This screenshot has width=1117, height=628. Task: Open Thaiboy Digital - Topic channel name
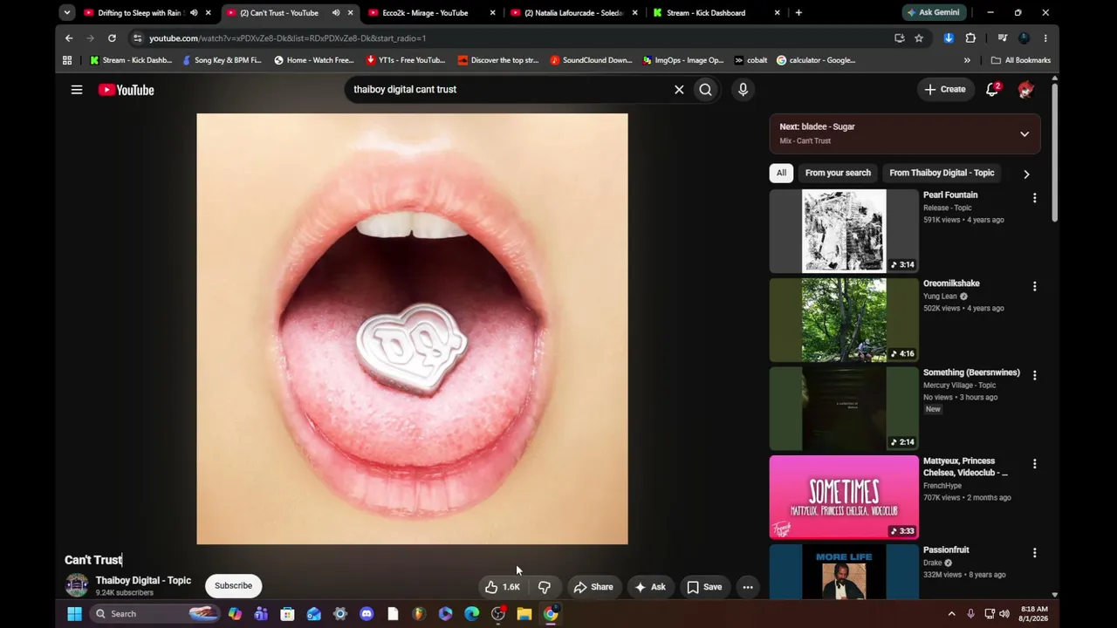pyautogui.click(x=143, y=580)
